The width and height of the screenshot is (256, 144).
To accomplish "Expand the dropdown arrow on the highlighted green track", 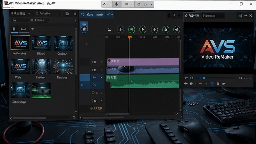I will [101, 77].
